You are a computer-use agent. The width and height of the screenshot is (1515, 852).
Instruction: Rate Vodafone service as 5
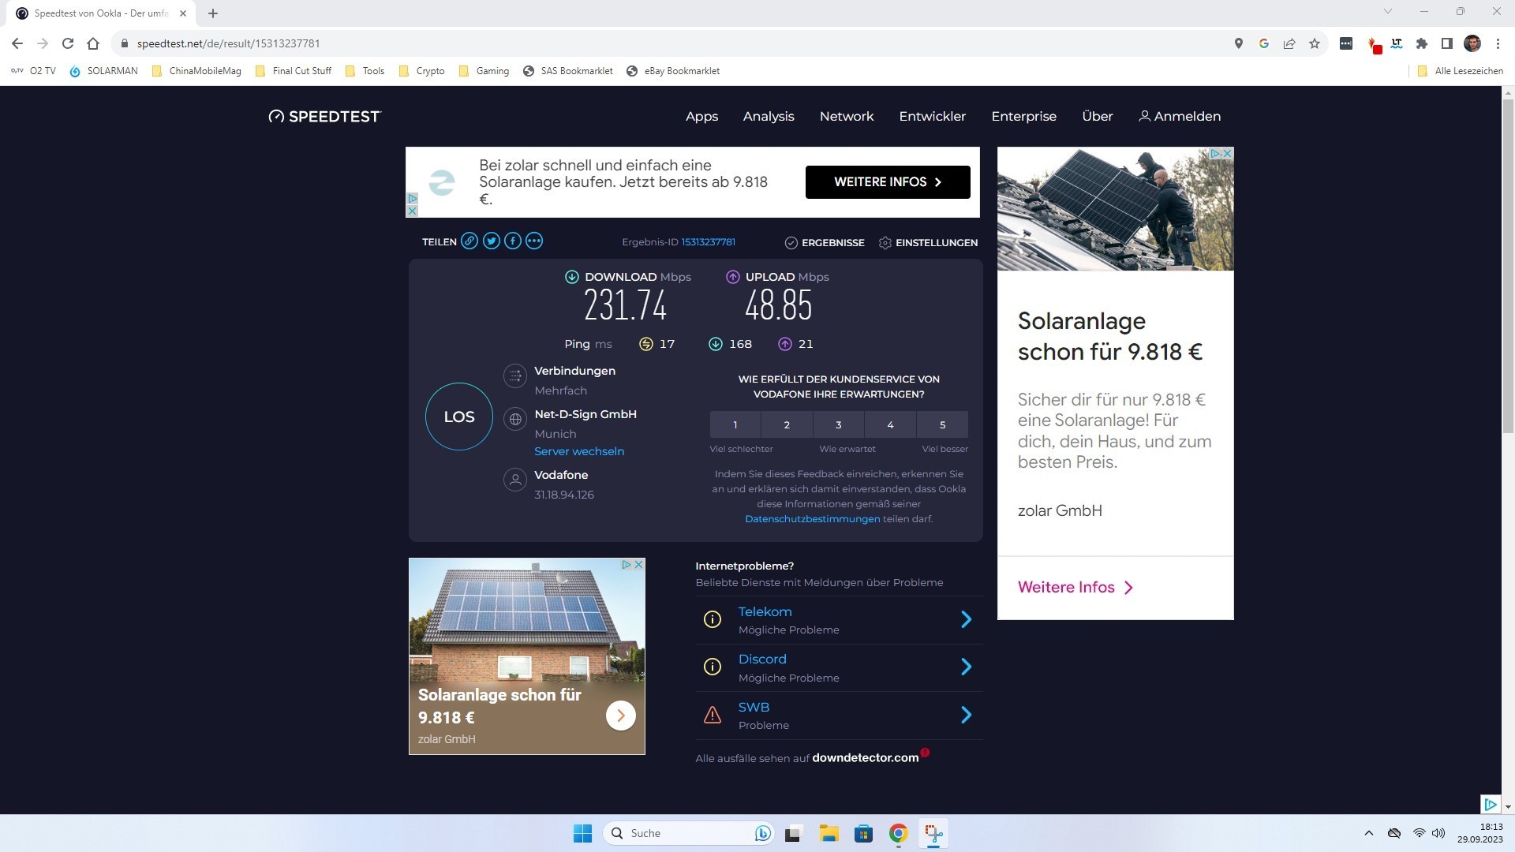pos(943,424)
